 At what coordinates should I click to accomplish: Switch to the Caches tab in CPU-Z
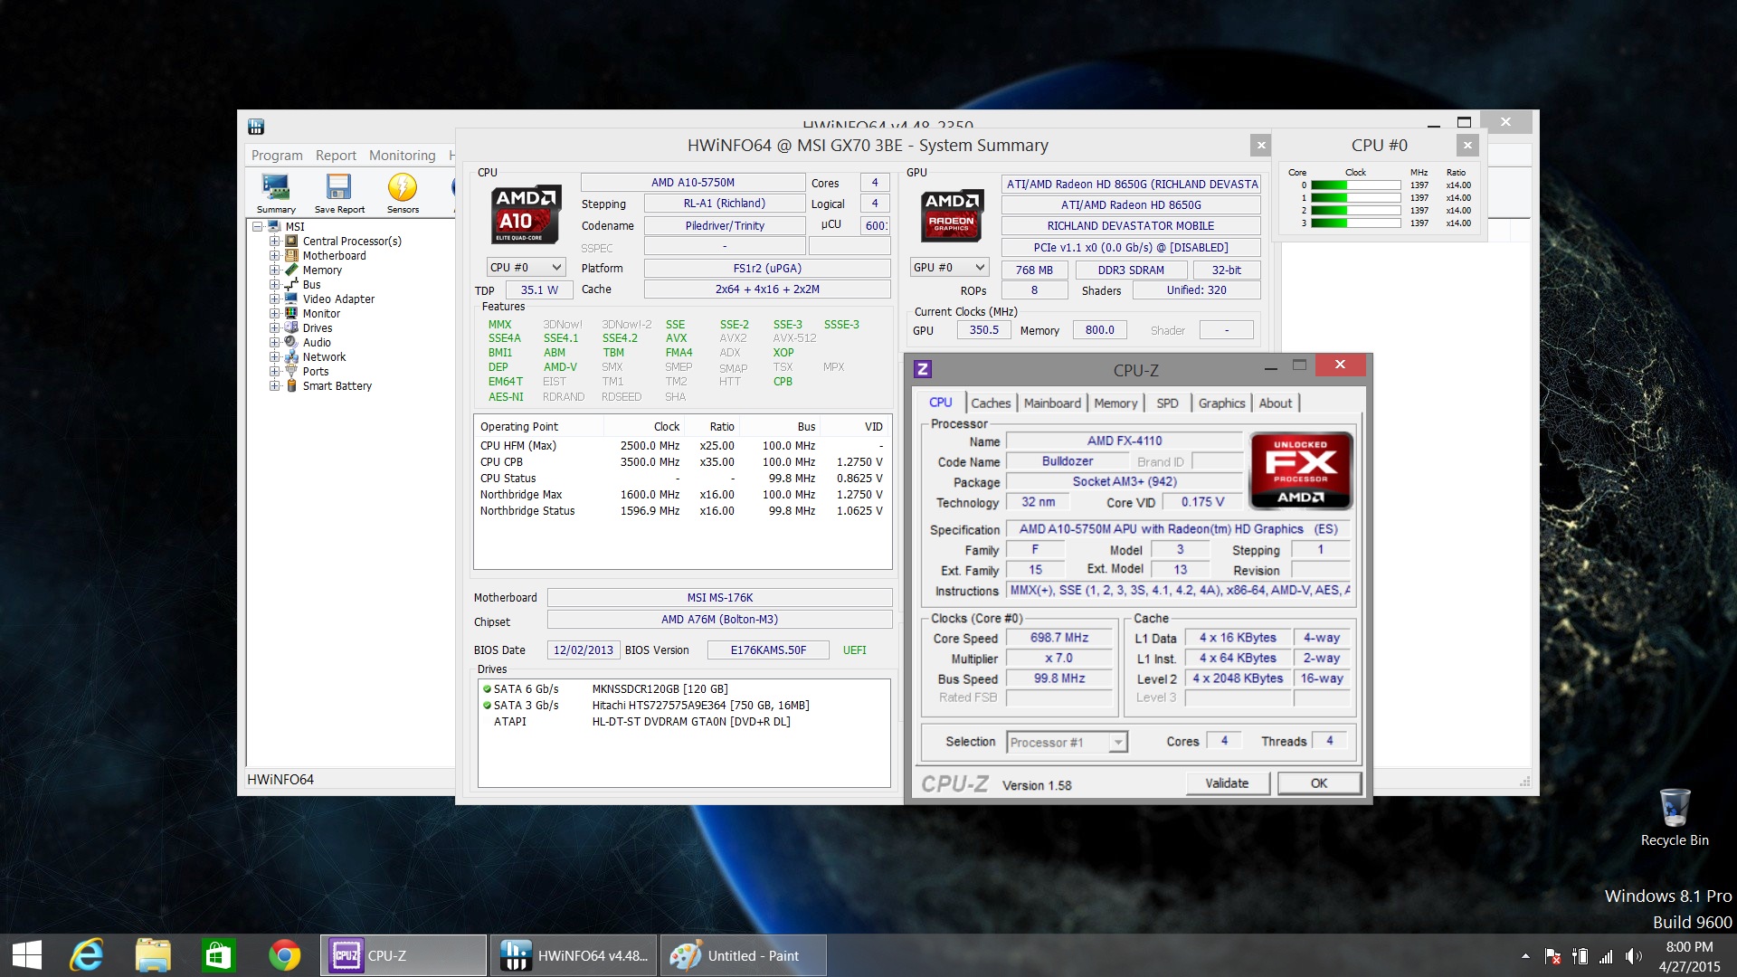point(991,403)
